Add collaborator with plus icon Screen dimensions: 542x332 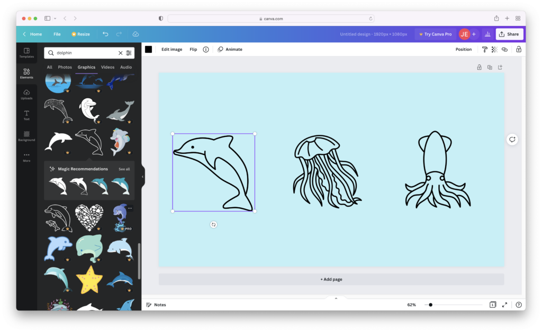pyautogui.click(x=474, y=34)
